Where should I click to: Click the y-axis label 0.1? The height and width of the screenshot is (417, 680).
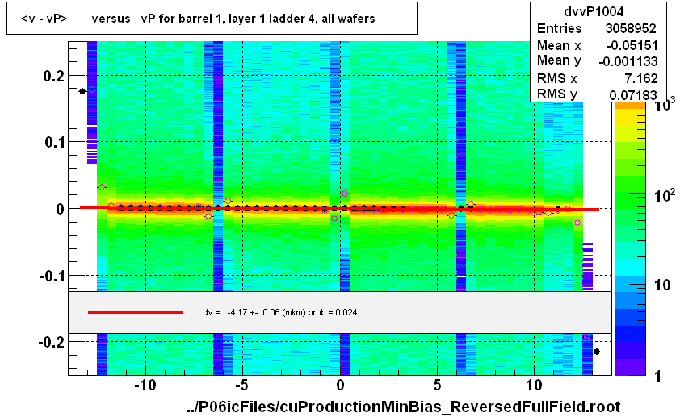tap(55, 142)
